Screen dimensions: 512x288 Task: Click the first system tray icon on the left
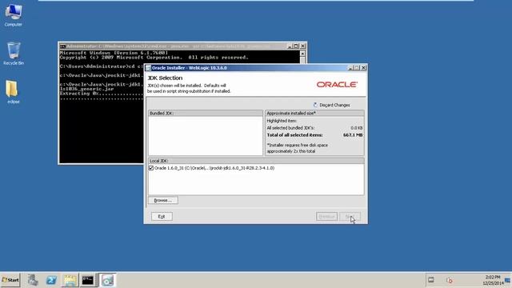[431, 280]
